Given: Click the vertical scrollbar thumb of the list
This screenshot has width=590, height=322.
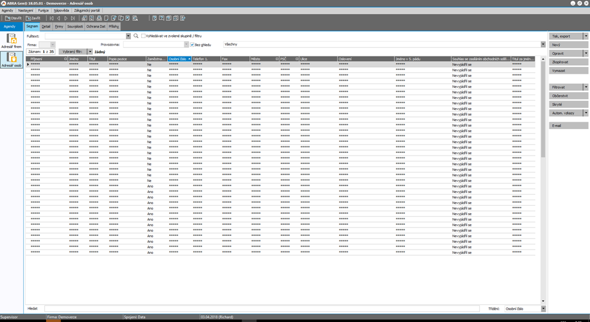Looking at the screenshot, I should coord(543,109).
